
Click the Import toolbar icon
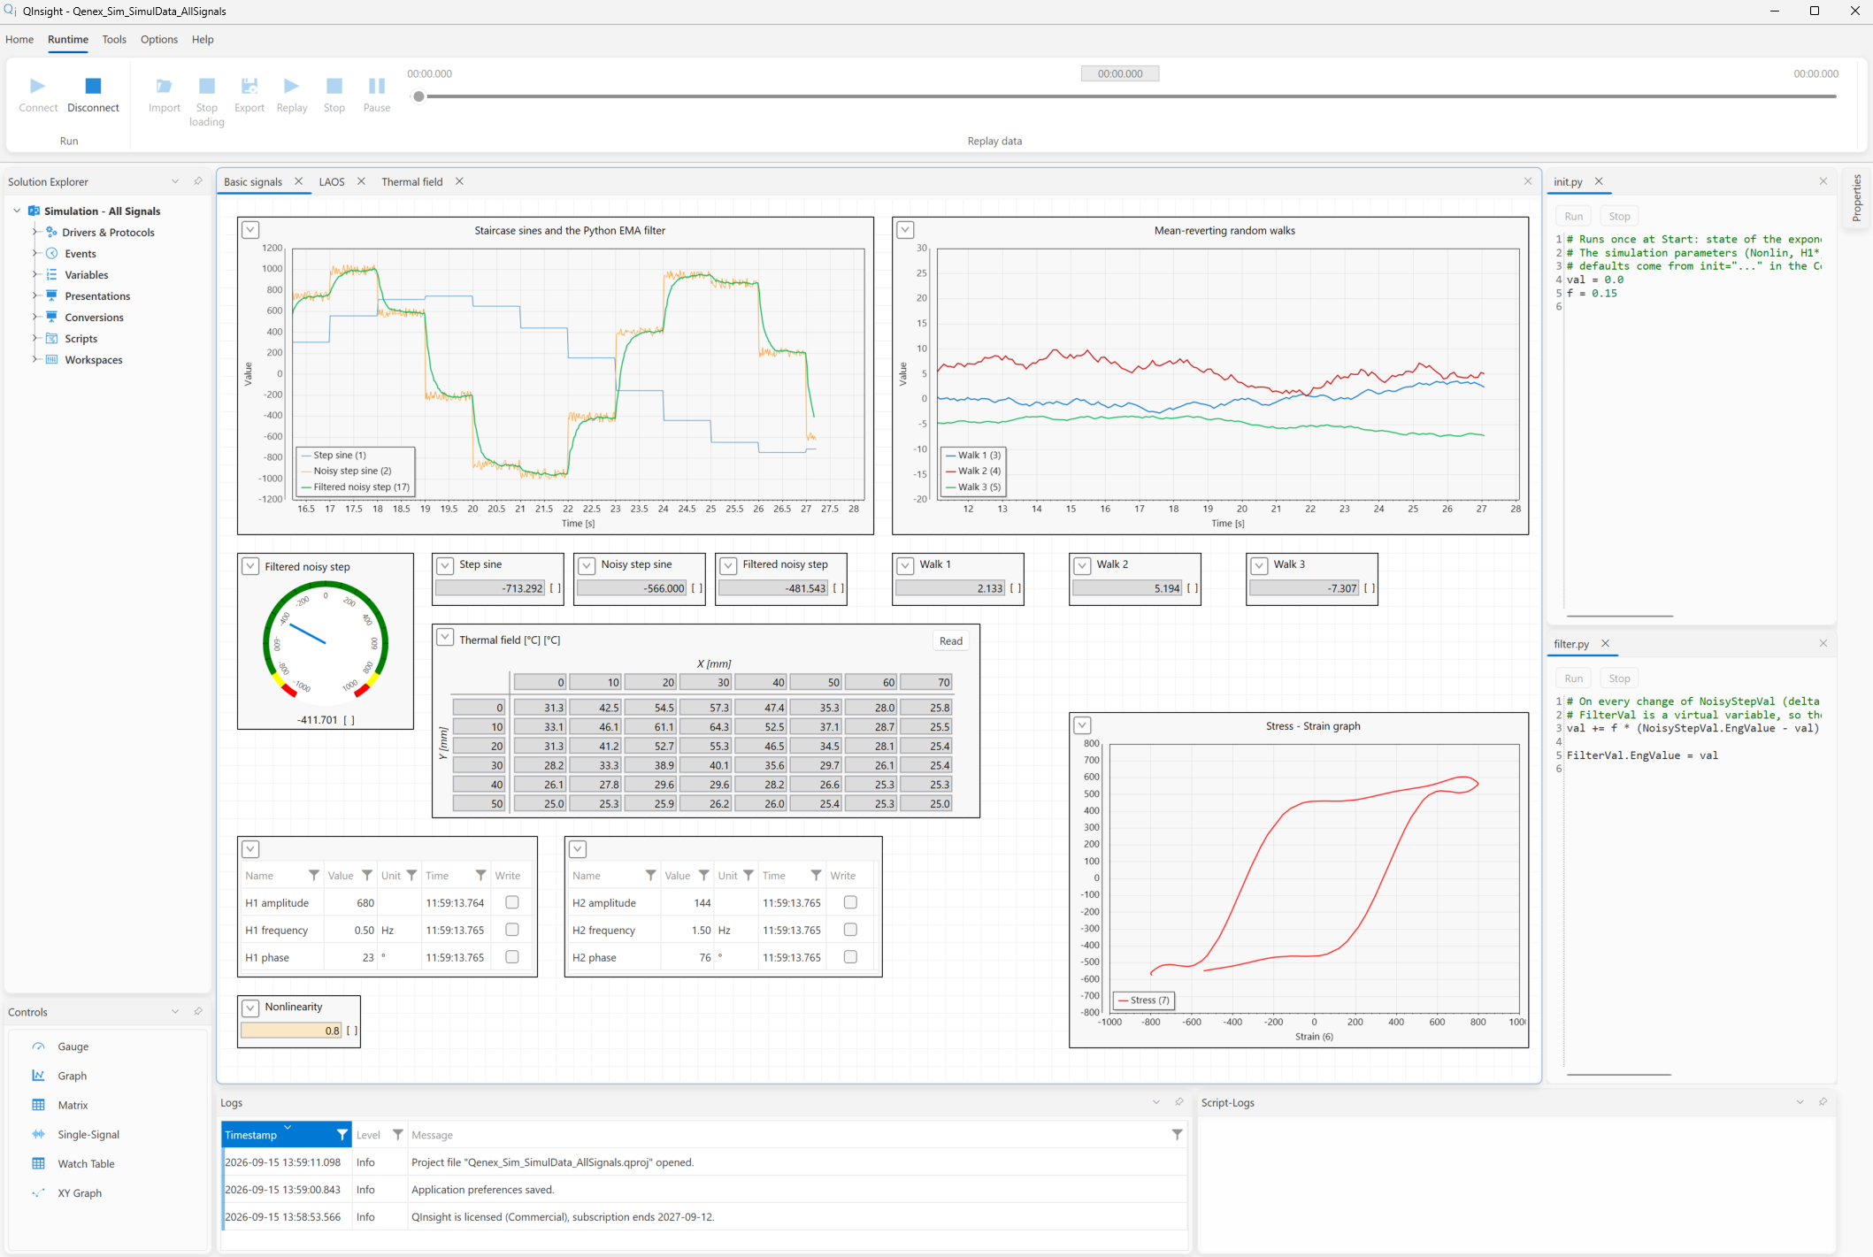164,86
